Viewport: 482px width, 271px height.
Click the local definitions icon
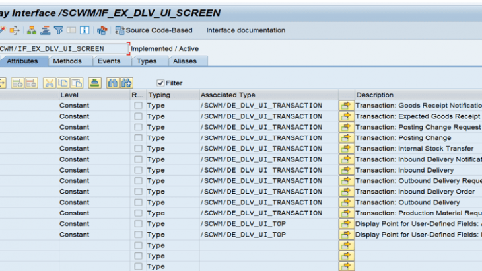[102, 30]
